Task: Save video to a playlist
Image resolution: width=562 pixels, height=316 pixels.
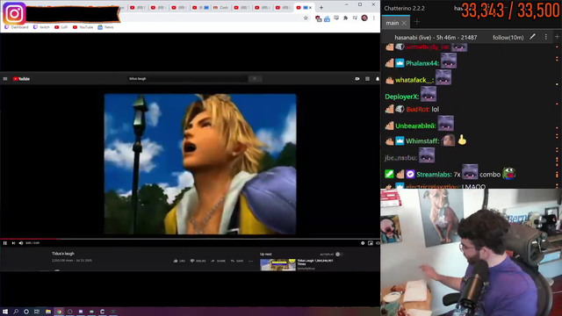Action: pos(237,261)
